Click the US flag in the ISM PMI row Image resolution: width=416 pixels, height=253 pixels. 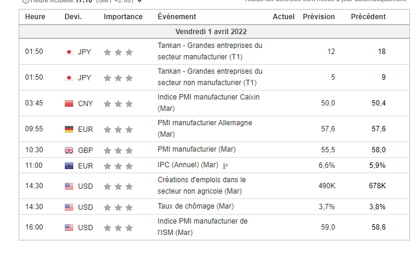tap(69, 227)
